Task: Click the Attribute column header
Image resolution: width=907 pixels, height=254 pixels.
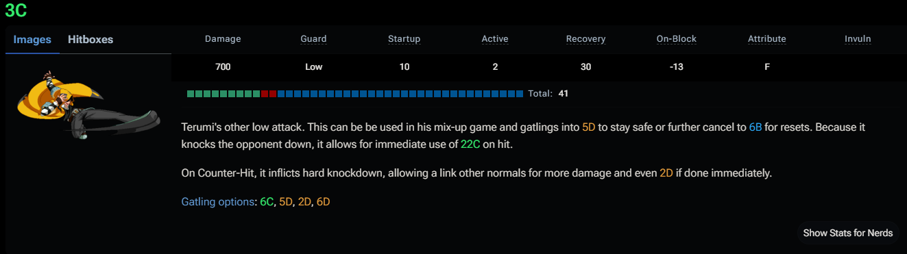Action: tap(766, 39)
